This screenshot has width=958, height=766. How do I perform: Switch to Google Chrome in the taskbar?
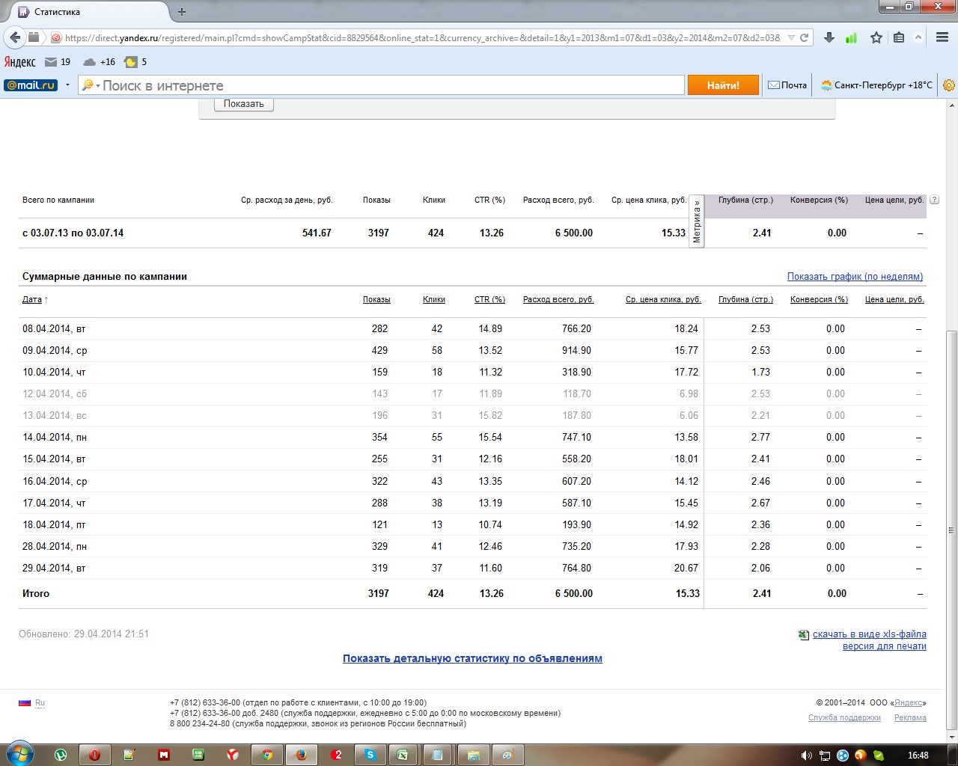pyautogui.click(x=266, y=755)
